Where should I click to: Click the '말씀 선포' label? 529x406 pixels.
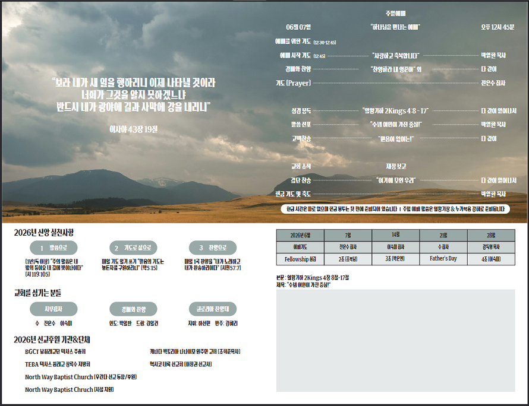(x=301, y=125)
